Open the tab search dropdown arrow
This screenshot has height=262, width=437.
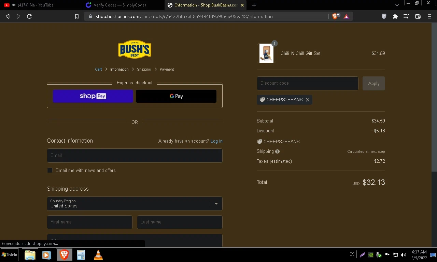tap(397, 5)
